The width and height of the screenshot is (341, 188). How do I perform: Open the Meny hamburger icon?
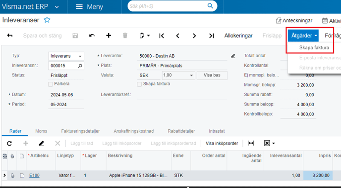(x=79, y=7)
